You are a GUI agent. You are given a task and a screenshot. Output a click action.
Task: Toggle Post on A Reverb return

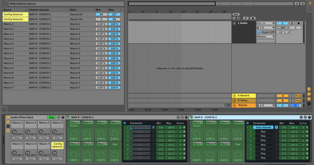click(x=298, y=96)
